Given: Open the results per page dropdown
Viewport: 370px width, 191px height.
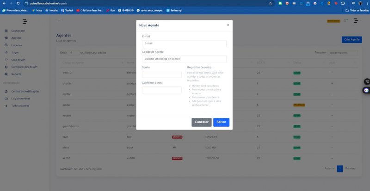Looking at the screenshot, I should (73, 53).
